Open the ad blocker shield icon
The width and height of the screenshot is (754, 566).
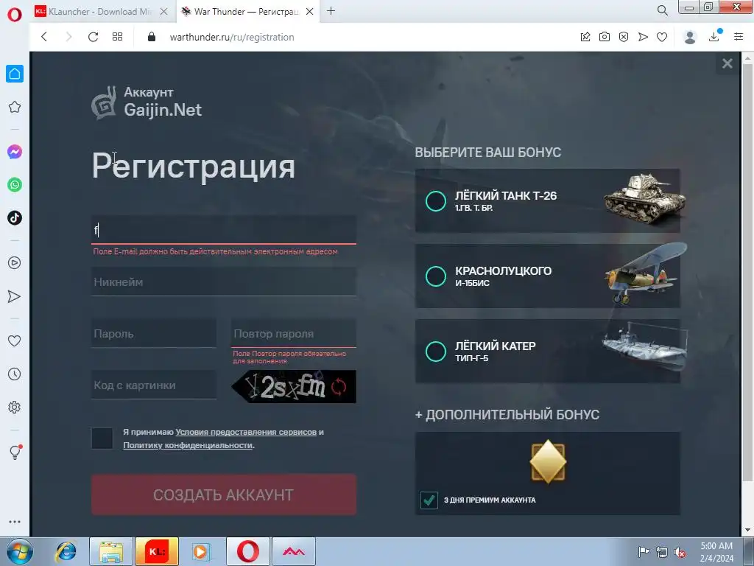tap(624, 37)
